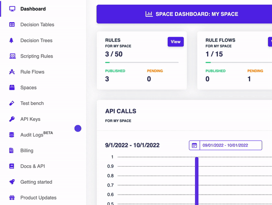This screenshot has width=272, height=205.
Task: Click the Rule Flows usage progress bar
Action: coord(239,62)
